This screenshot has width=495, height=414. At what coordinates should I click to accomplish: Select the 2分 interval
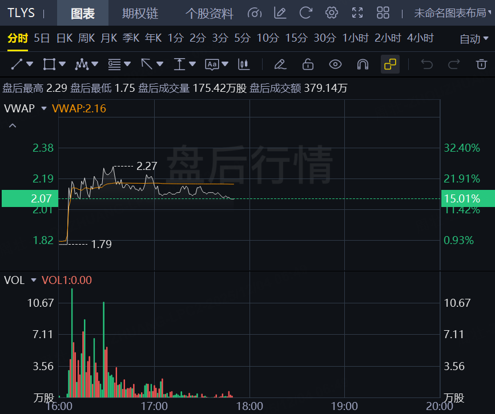tap(198, 38)
